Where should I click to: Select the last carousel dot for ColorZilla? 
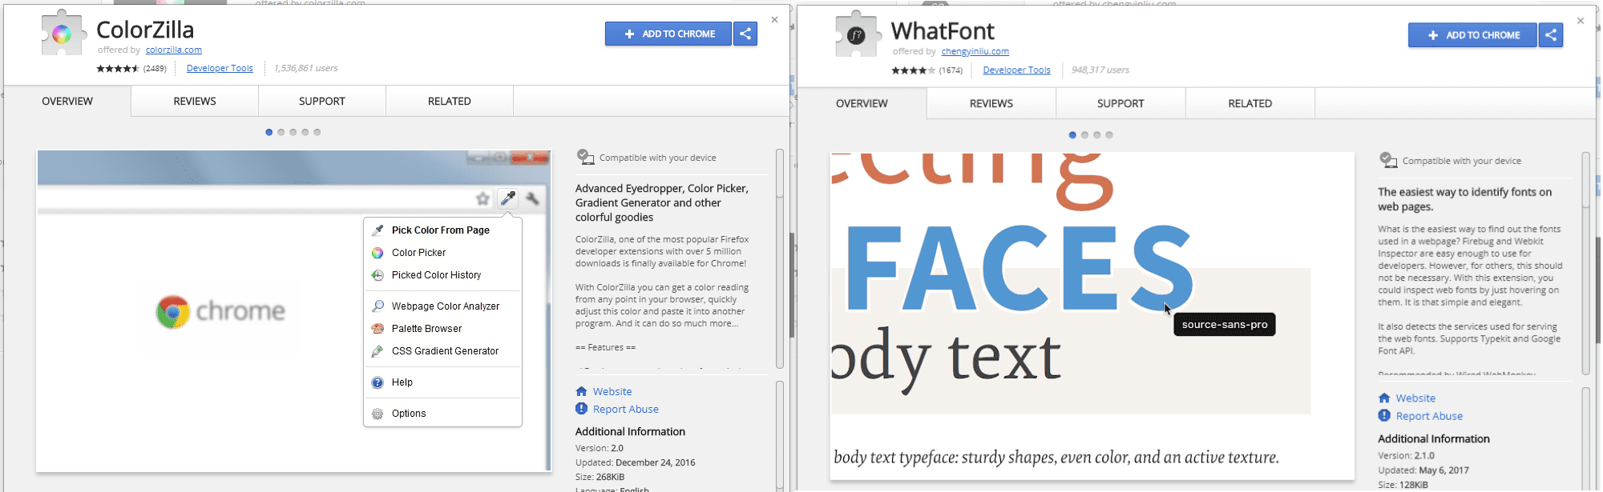[x=317, y=132]
